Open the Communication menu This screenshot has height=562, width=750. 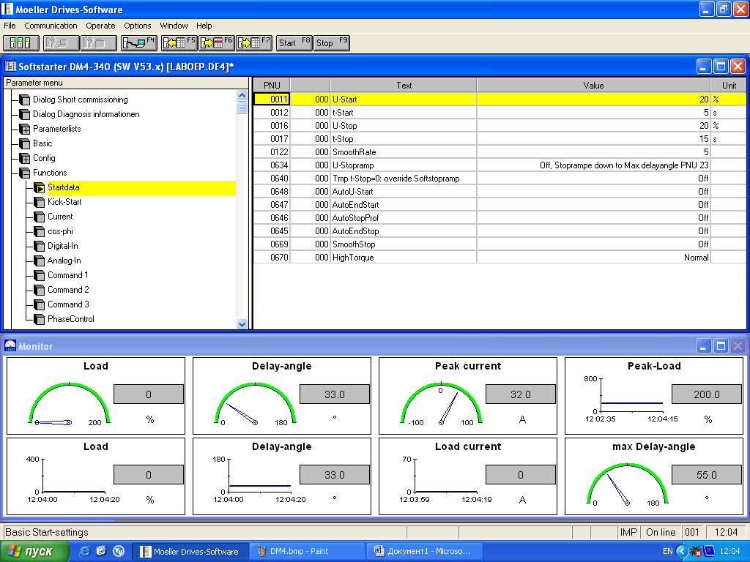(x=51, y=26)
